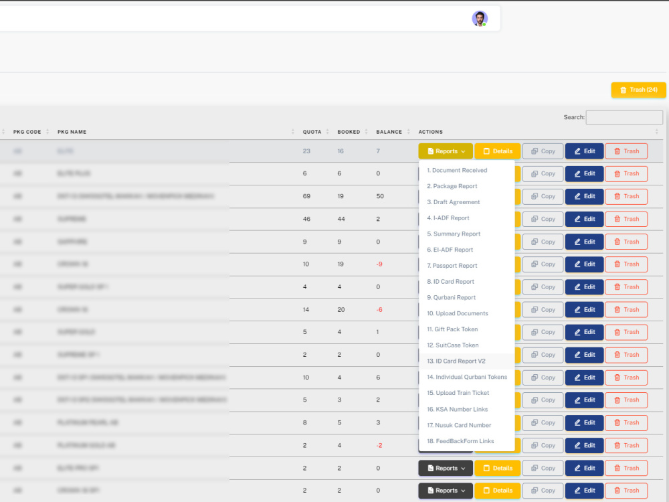The image size is (669, 502).
Task: Trash the row with quota 10 booked 4
Action: [626, 378]
